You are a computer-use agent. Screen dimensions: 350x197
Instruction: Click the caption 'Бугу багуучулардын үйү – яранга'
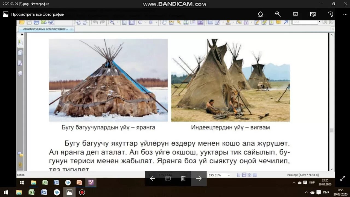108,128
